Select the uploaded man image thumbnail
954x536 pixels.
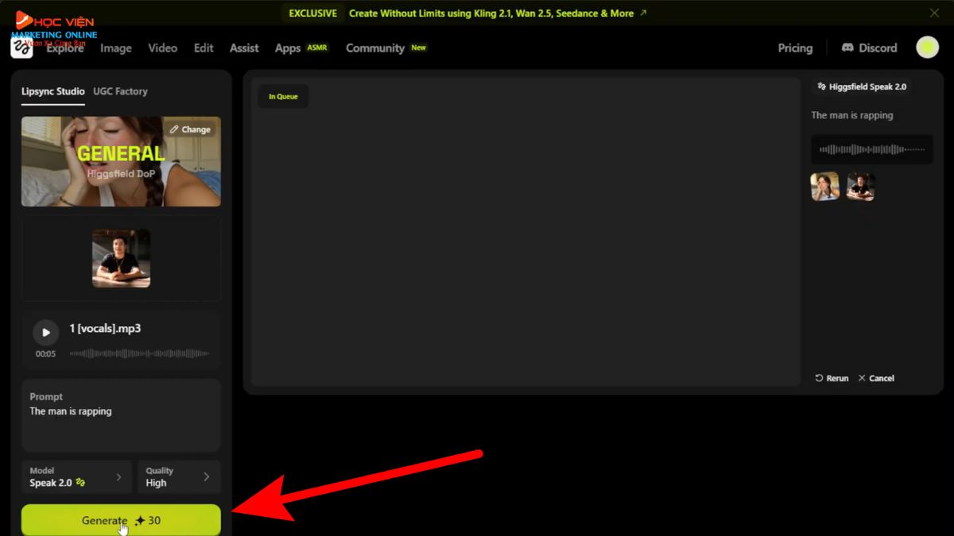tap(121, 258)
